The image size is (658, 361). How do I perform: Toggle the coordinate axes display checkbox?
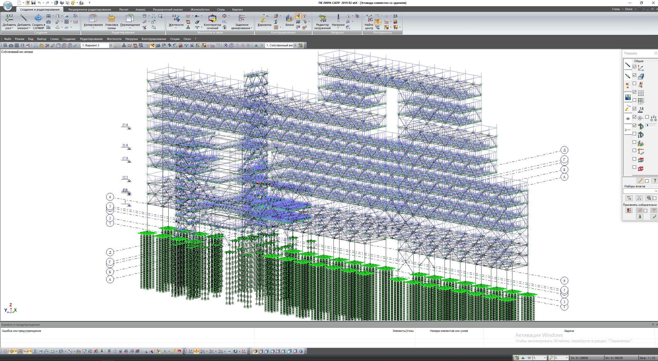[x=634, y=67]
